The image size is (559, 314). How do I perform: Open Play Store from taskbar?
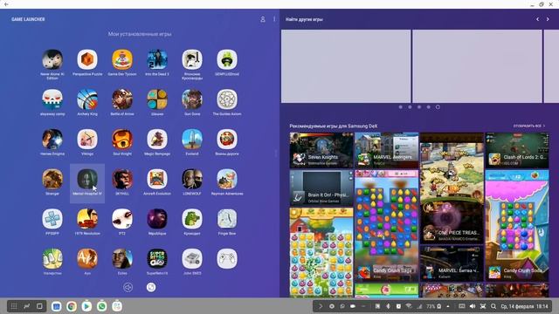point(86,306)
